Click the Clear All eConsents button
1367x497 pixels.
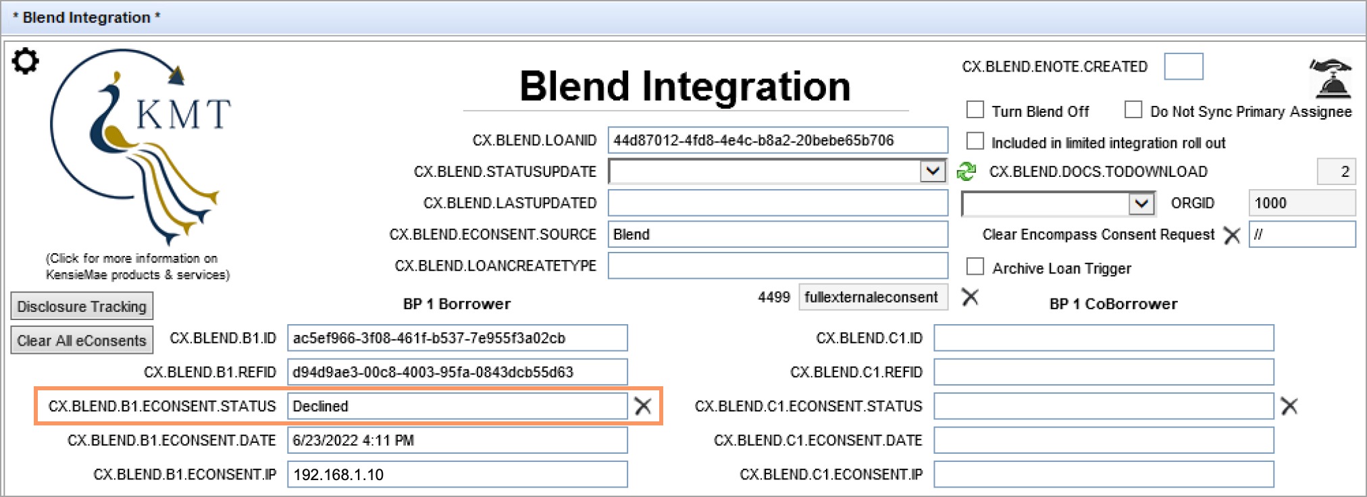pyautogui.click(x=82, y=340)
